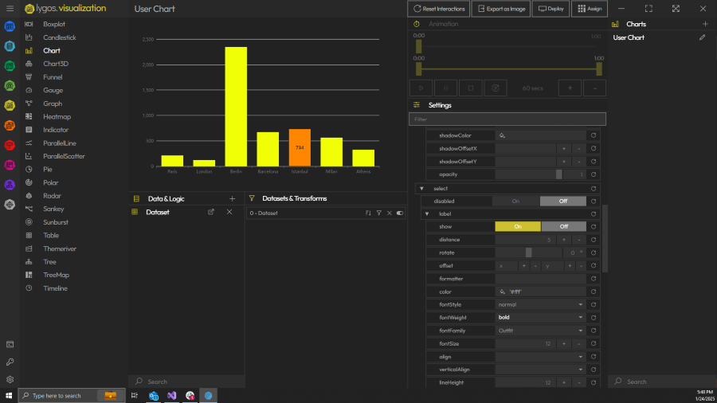Screen dimensions: 717x403
Task: Click the Charts panel Search field
Action: click(662, 381)
